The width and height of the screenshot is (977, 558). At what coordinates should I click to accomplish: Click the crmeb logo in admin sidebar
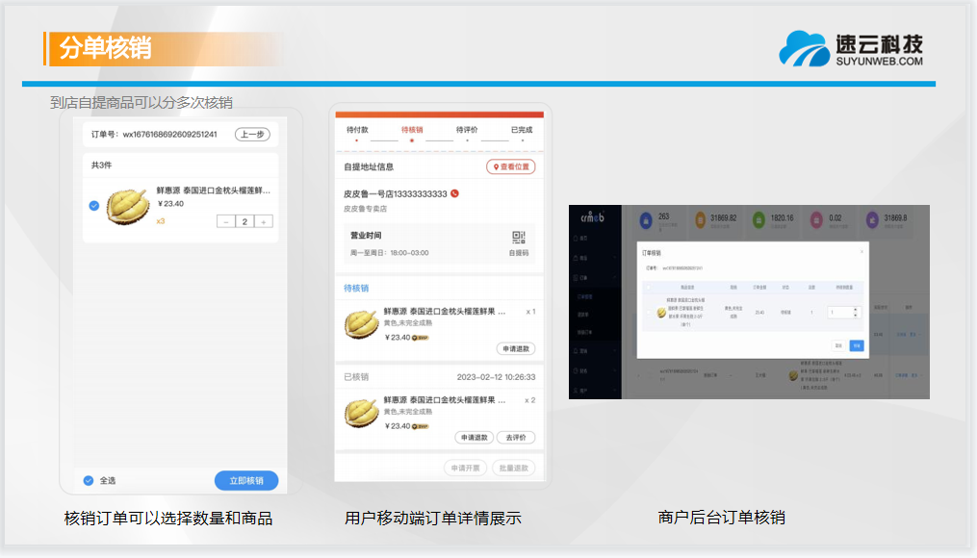point(591,216)
